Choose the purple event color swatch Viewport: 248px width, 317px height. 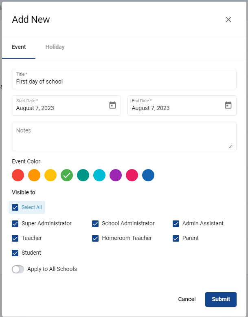[x=116, y=175]
